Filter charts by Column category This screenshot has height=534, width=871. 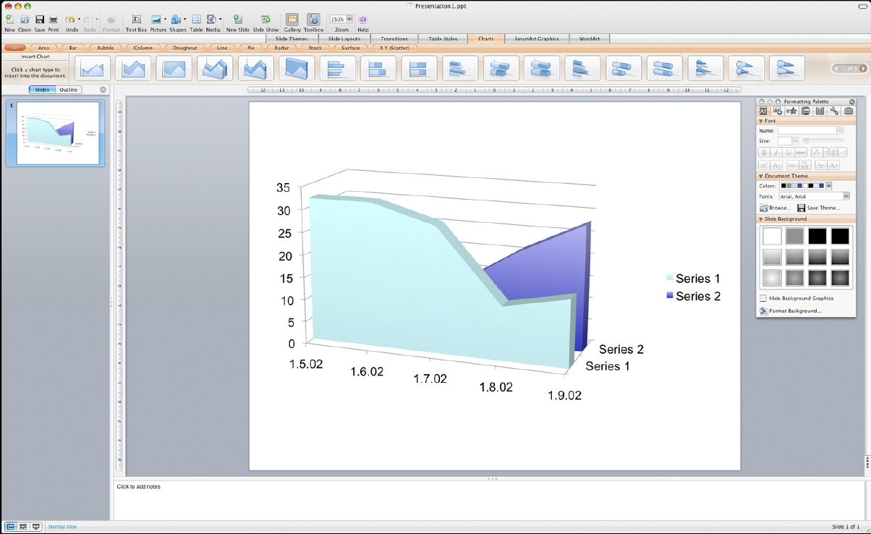point(143,48)
